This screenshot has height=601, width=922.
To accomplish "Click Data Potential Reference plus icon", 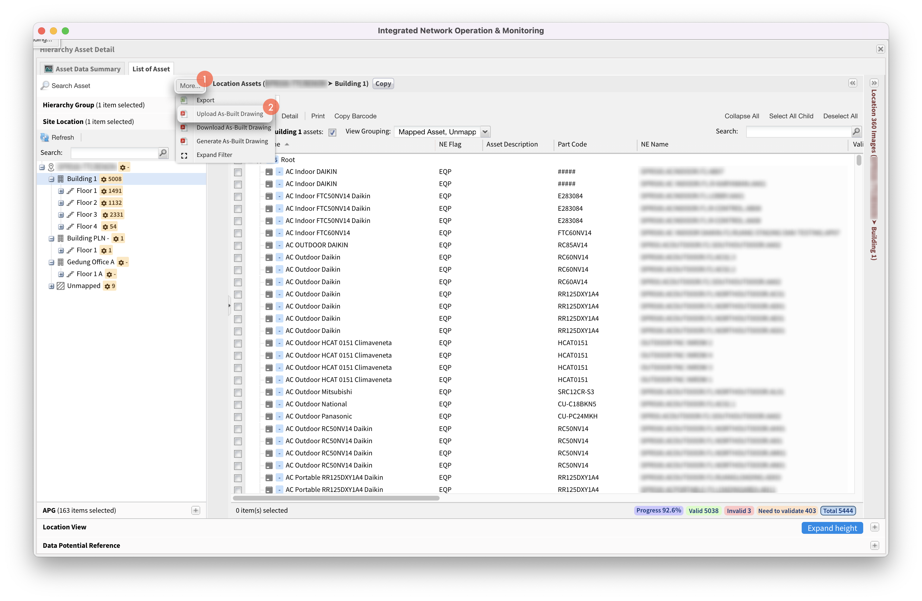I will tap(874, 545).
